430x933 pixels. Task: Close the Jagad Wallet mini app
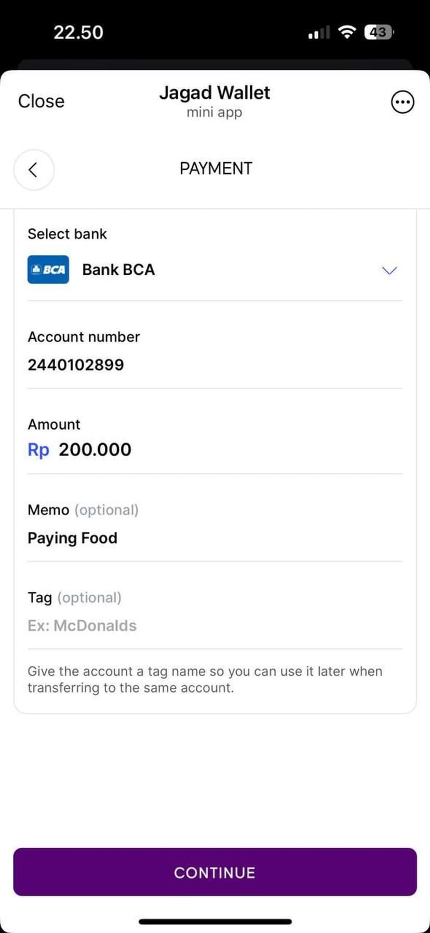(x=42, y=101)
